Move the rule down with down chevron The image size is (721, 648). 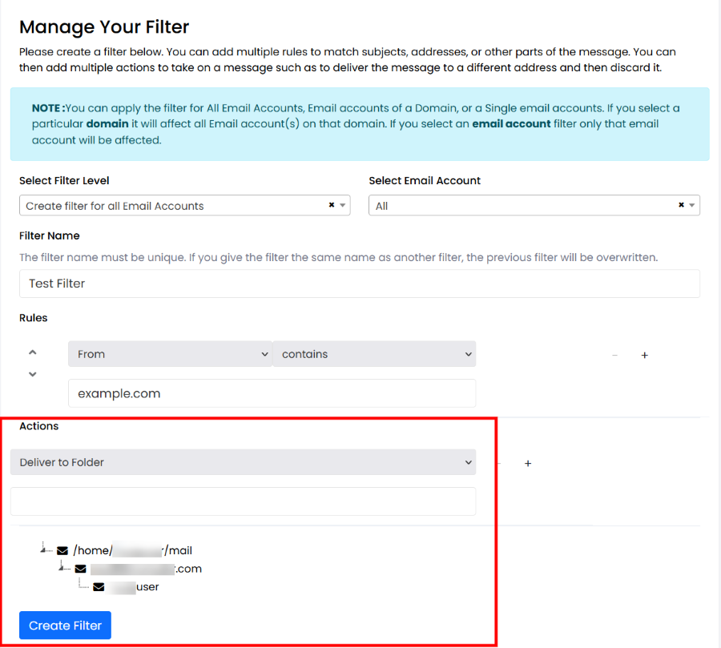point(33,374)
